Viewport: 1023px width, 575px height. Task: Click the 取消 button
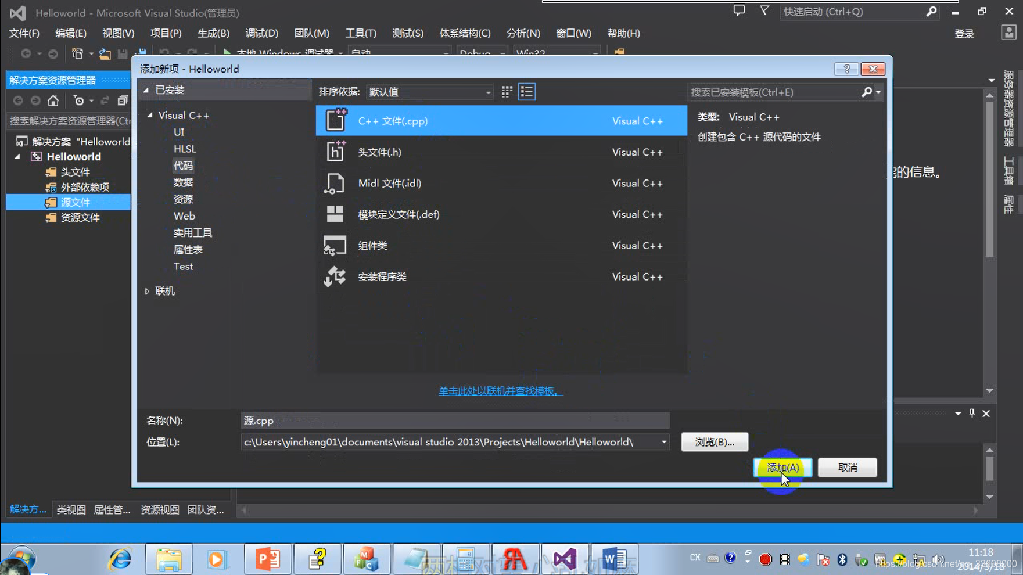pos(848,468)
